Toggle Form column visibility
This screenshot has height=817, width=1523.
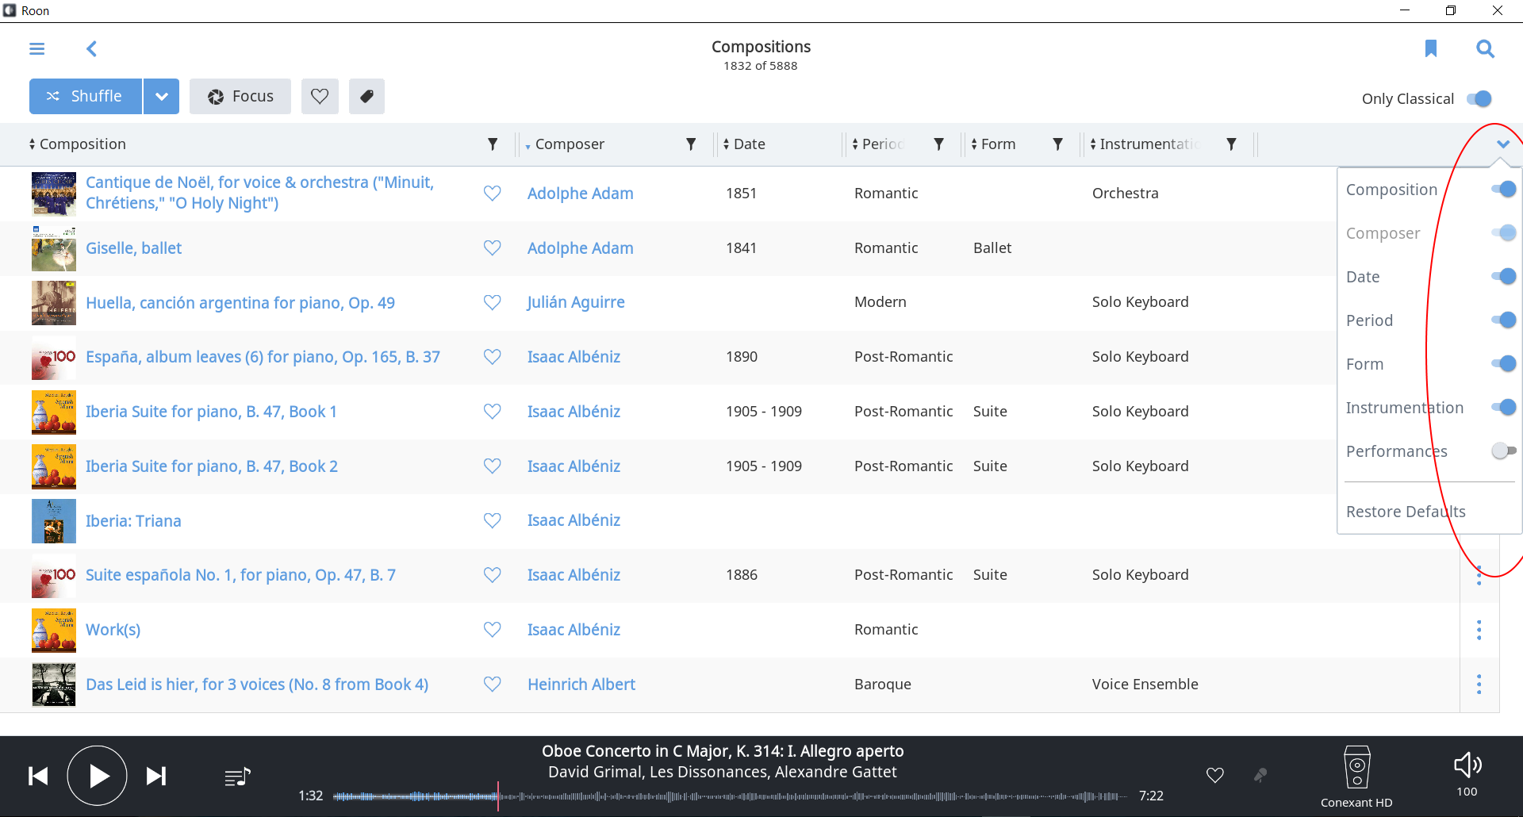tap(1504, 363)
